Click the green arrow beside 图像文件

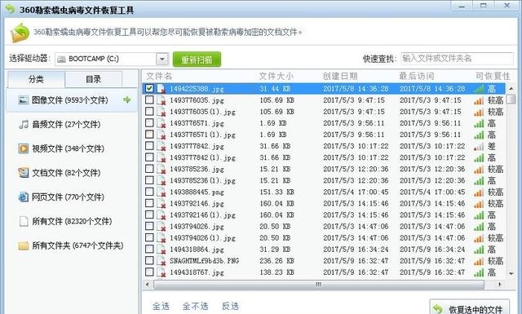coord(127,100)
